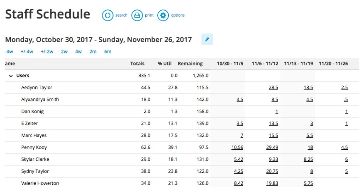Open Skylar Clarke's 5.42 hours entry
Screen dimensions: 359x187
[238, 160]
